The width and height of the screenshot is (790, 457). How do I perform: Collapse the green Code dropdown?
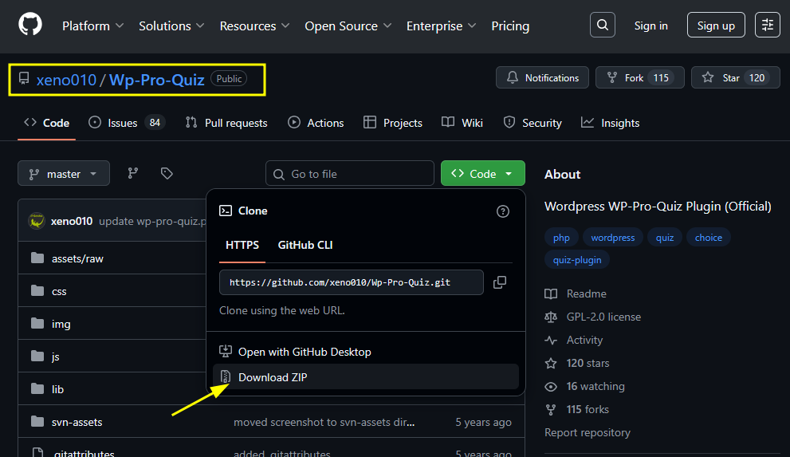tap(482, 174)
